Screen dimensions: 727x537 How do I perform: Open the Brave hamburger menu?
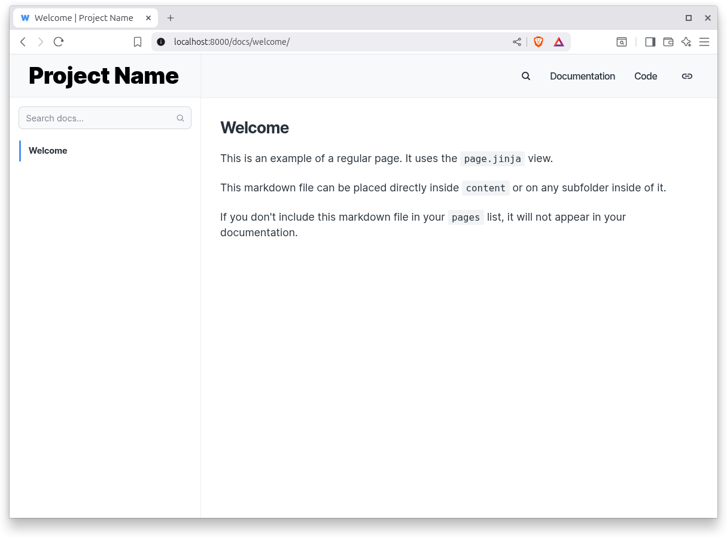tap(704, 42)
